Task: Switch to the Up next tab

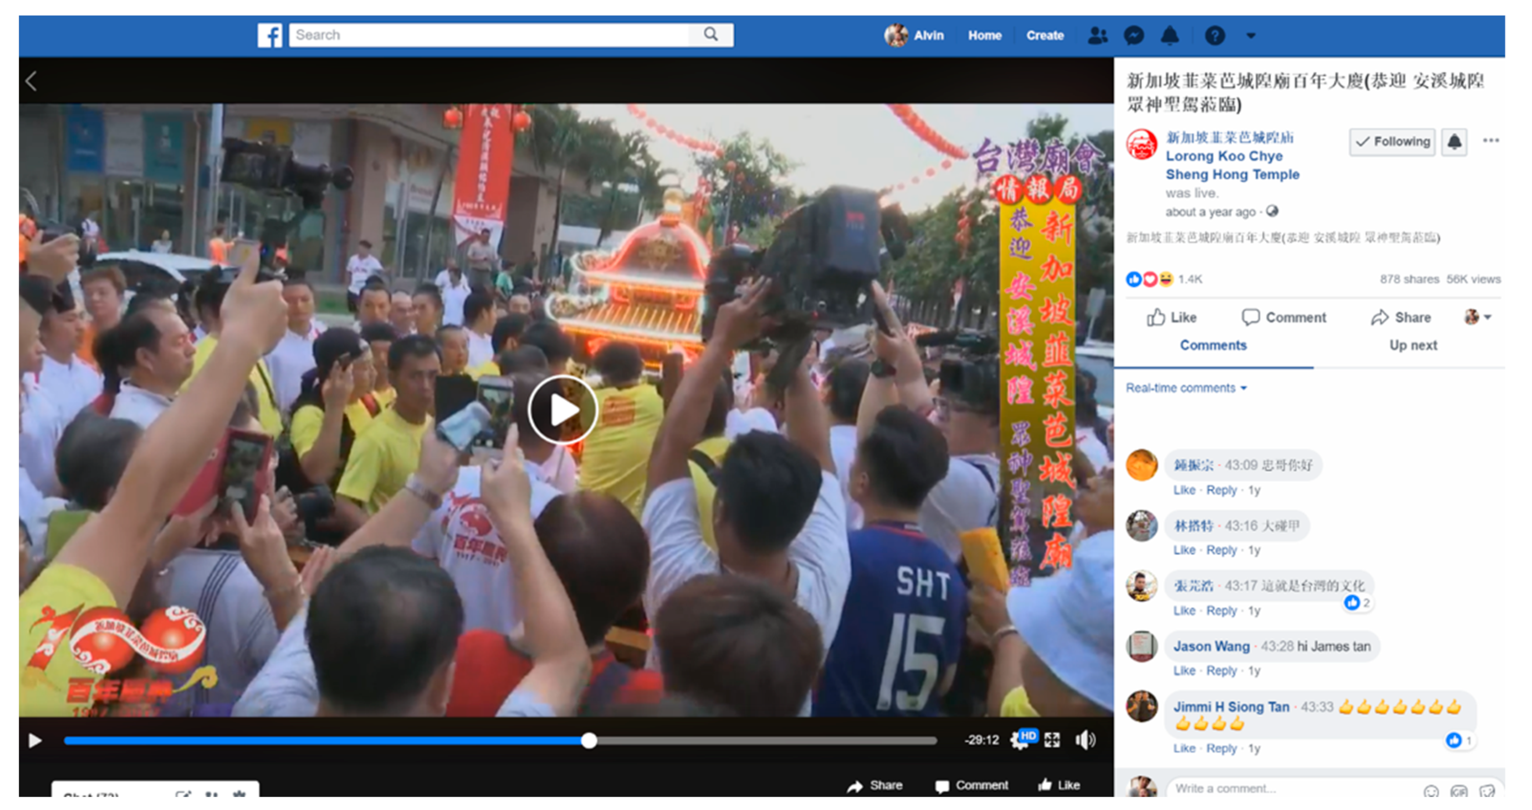Action: click(x=1413, y=345)
